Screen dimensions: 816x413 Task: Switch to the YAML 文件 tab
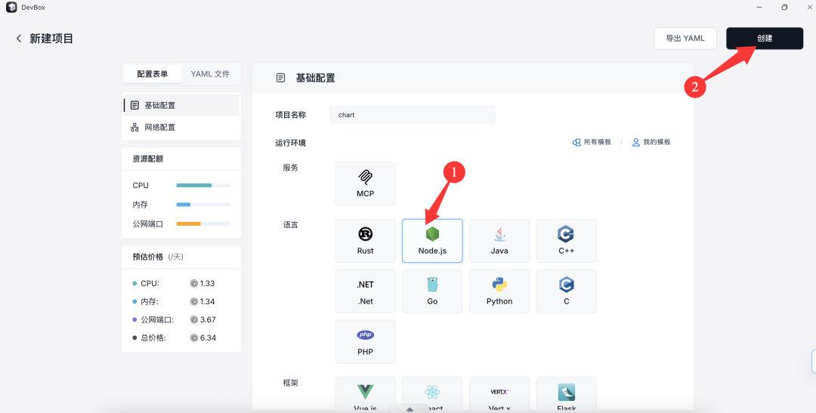[x=210, y=74]
